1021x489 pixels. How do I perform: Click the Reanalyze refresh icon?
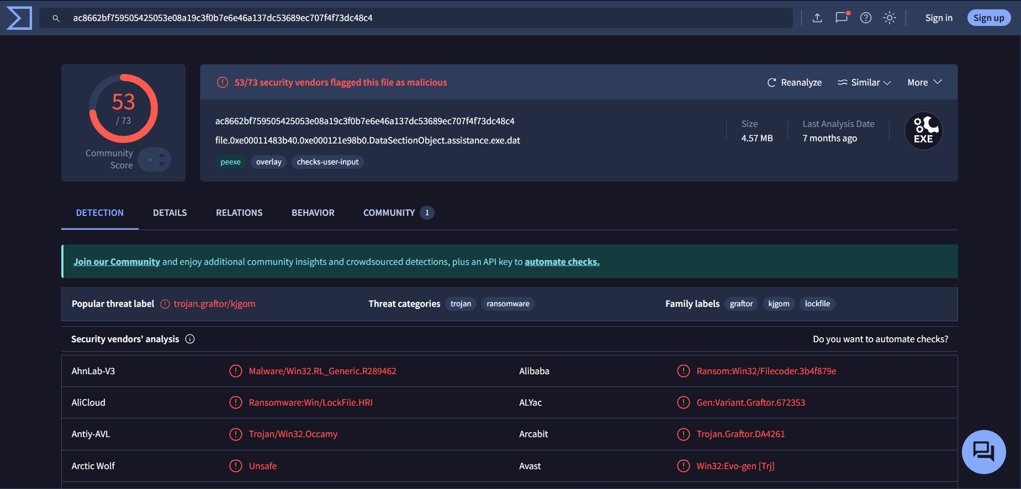(772, 82)
